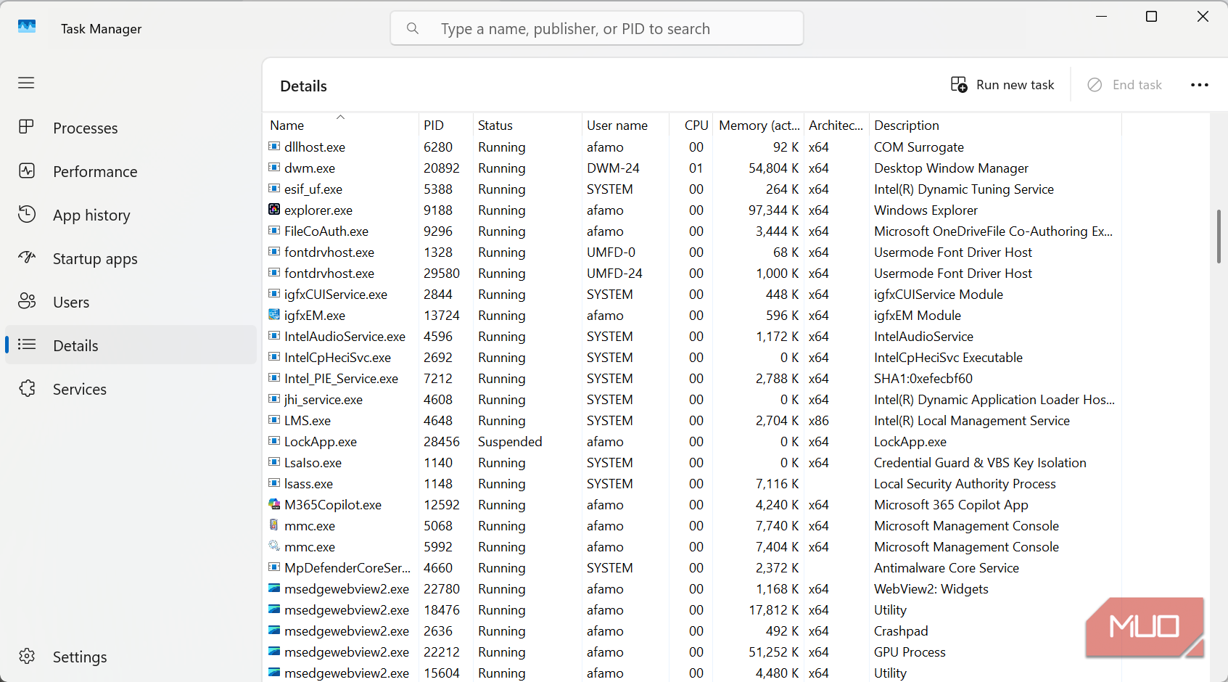This screenshot has height=682, width=1228.
Task: Click the Run new task button
Action: pos(1002,85)
